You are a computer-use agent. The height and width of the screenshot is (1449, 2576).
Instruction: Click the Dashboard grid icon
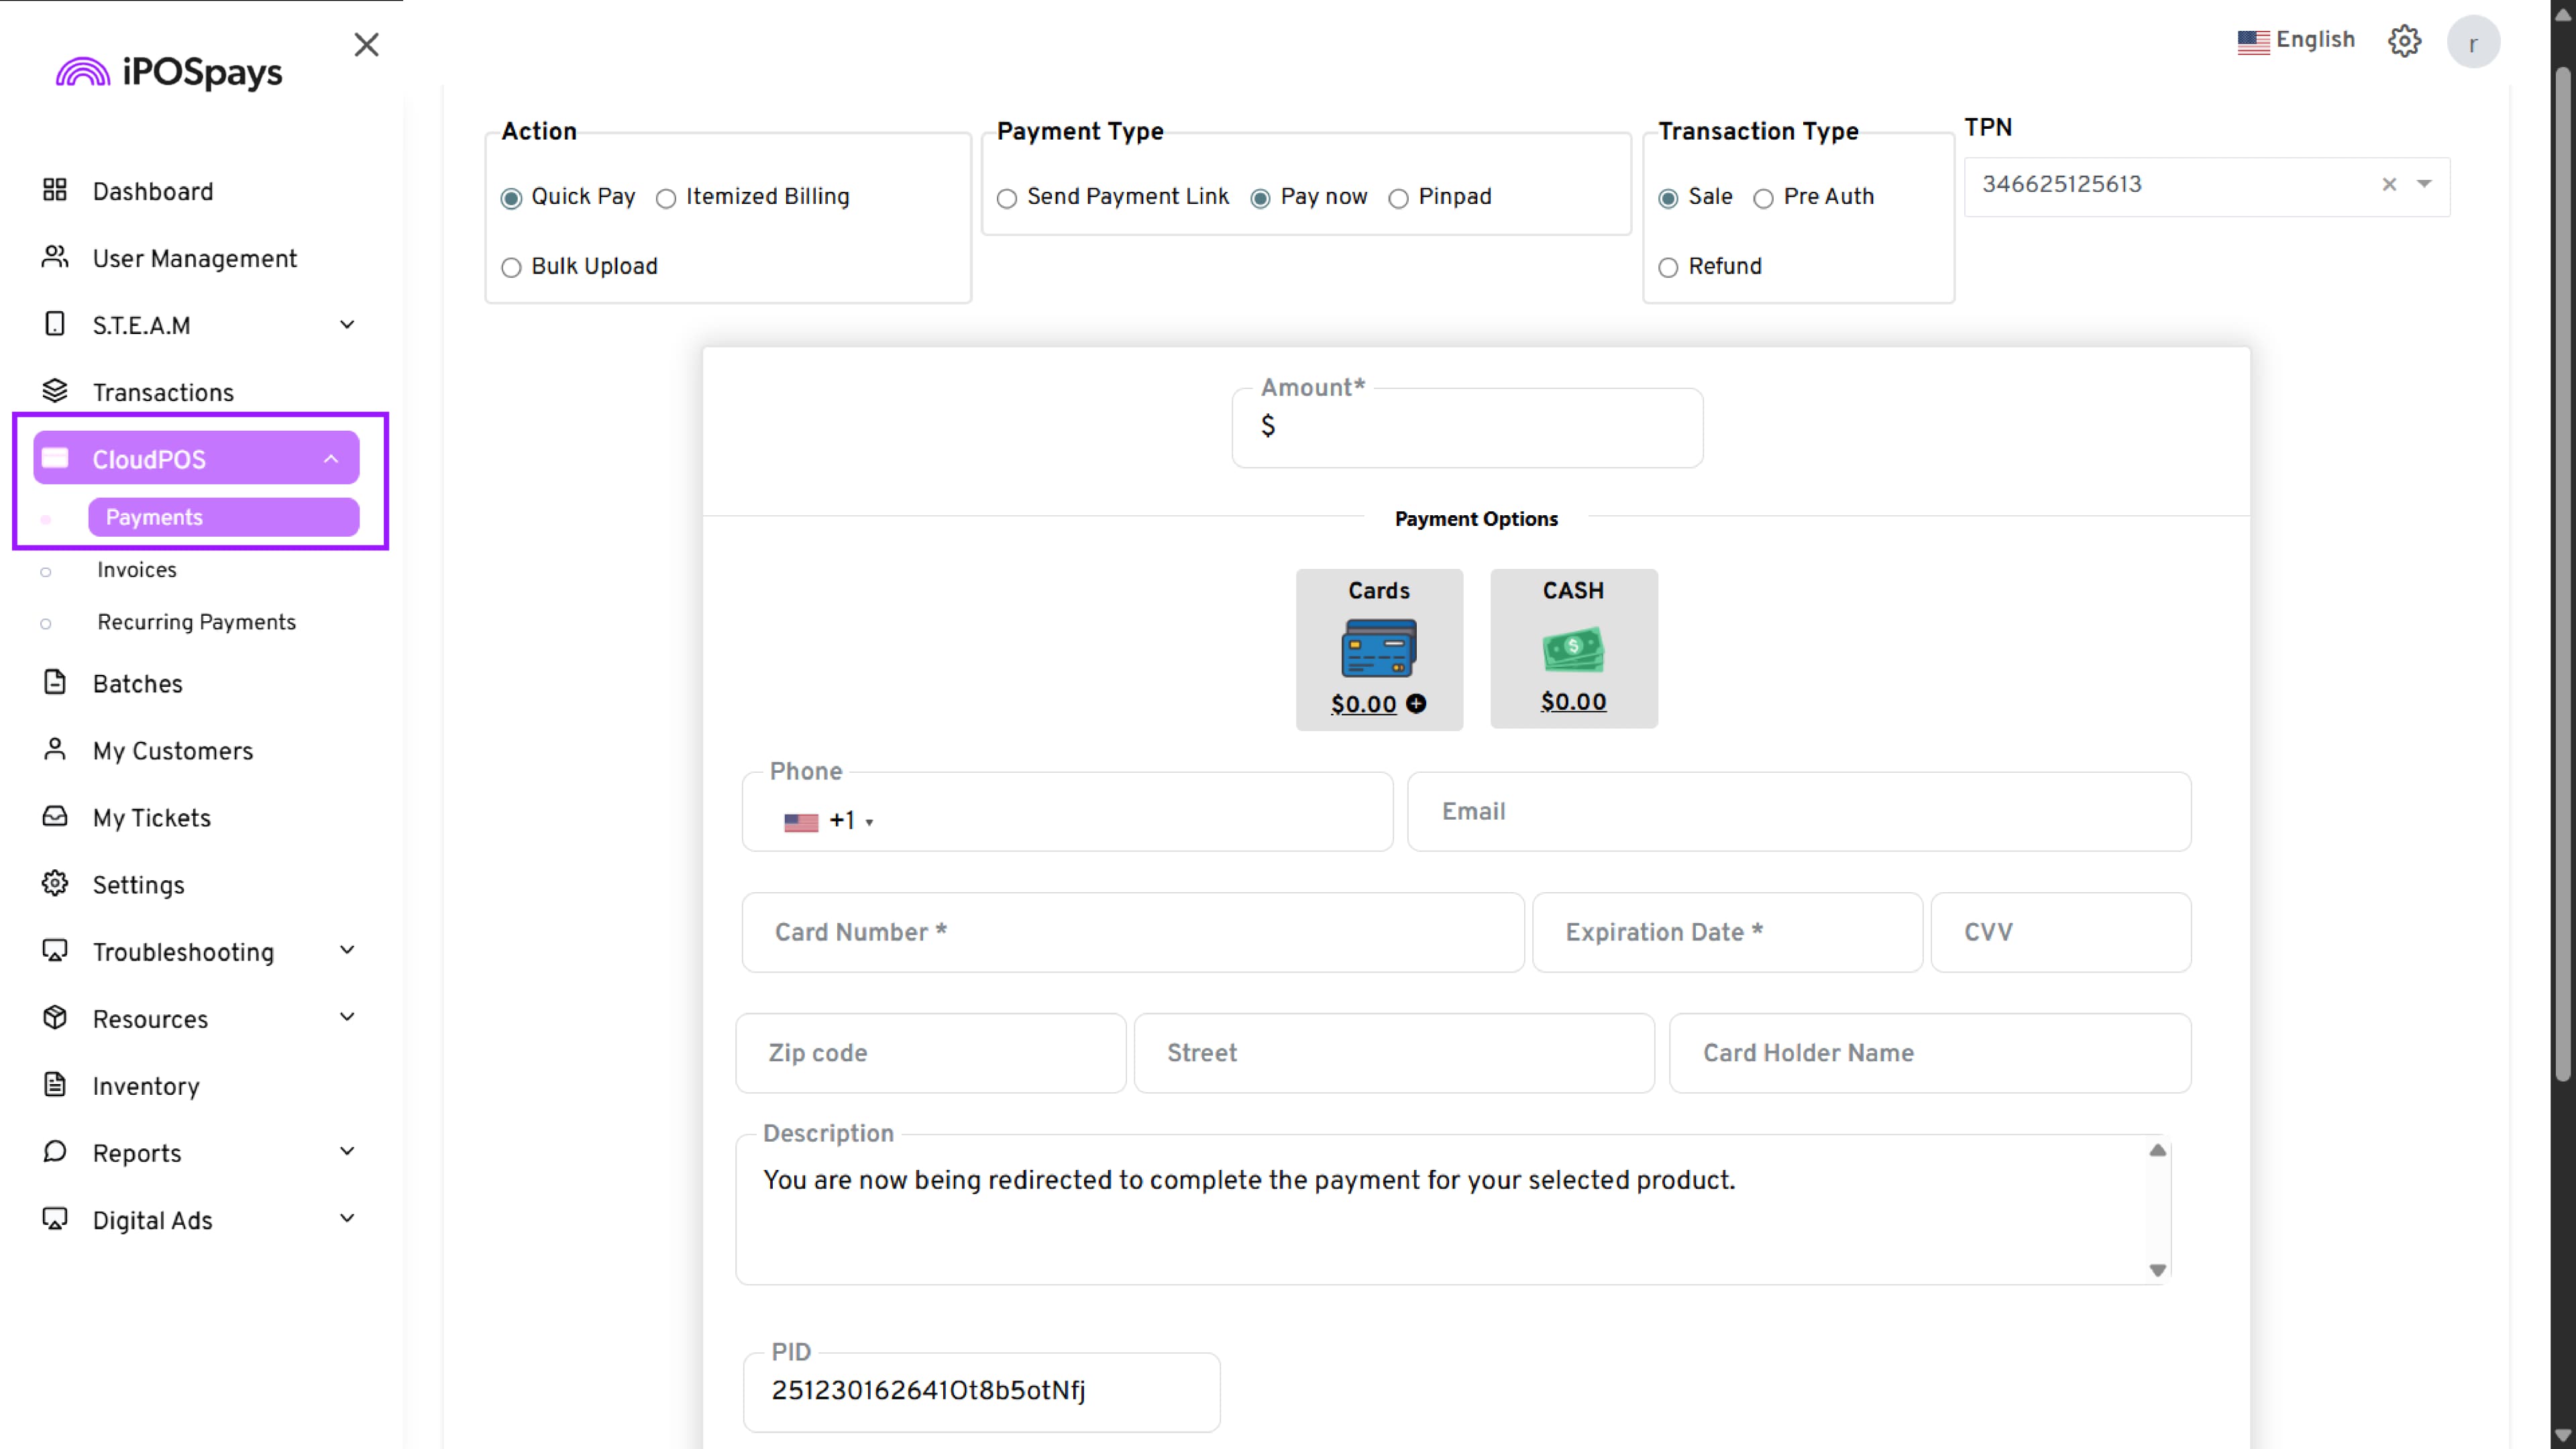54,190
